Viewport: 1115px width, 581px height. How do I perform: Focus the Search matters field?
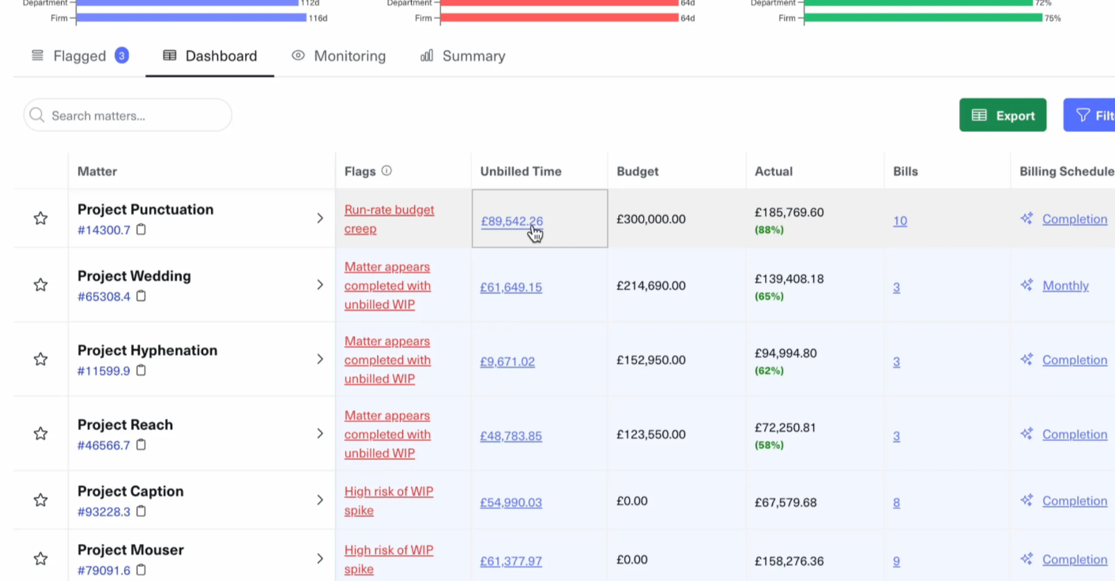click(134, 115)
